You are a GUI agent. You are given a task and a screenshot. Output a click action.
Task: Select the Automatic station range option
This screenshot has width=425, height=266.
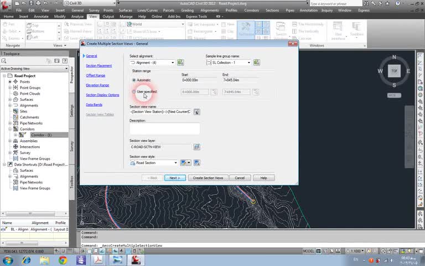click(134, 80)
